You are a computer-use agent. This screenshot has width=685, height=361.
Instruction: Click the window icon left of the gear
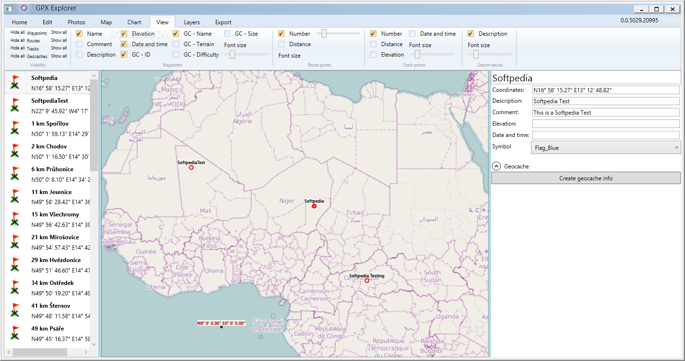point(9,9)
